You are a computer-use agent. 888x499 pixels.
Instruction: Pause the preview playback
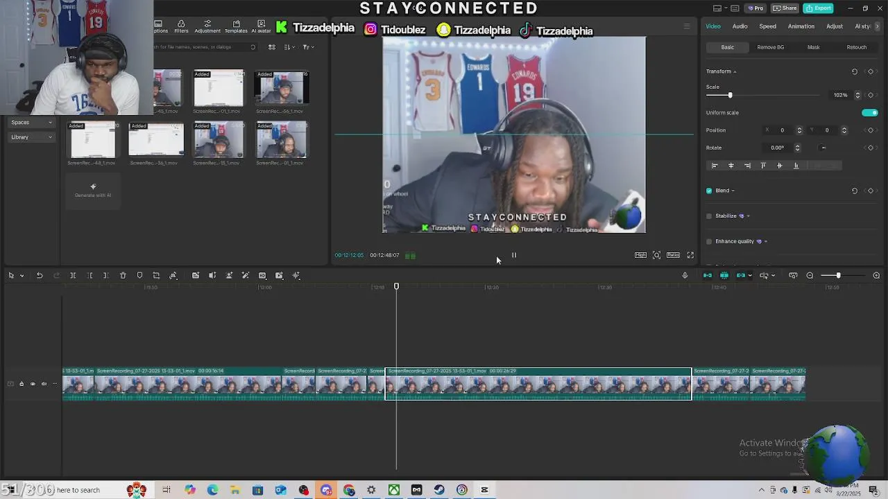(x=514, y=255)
